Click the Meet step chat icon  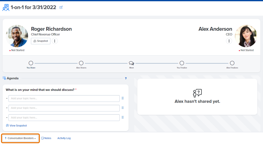(131, 63)
